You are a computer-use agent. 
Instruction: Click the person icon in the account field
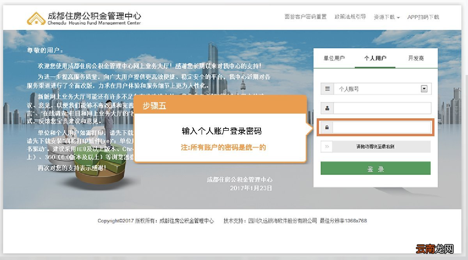tap(328, 108)
